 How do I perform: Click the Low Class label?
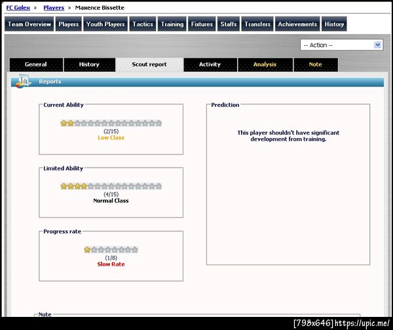coord(111,137)
